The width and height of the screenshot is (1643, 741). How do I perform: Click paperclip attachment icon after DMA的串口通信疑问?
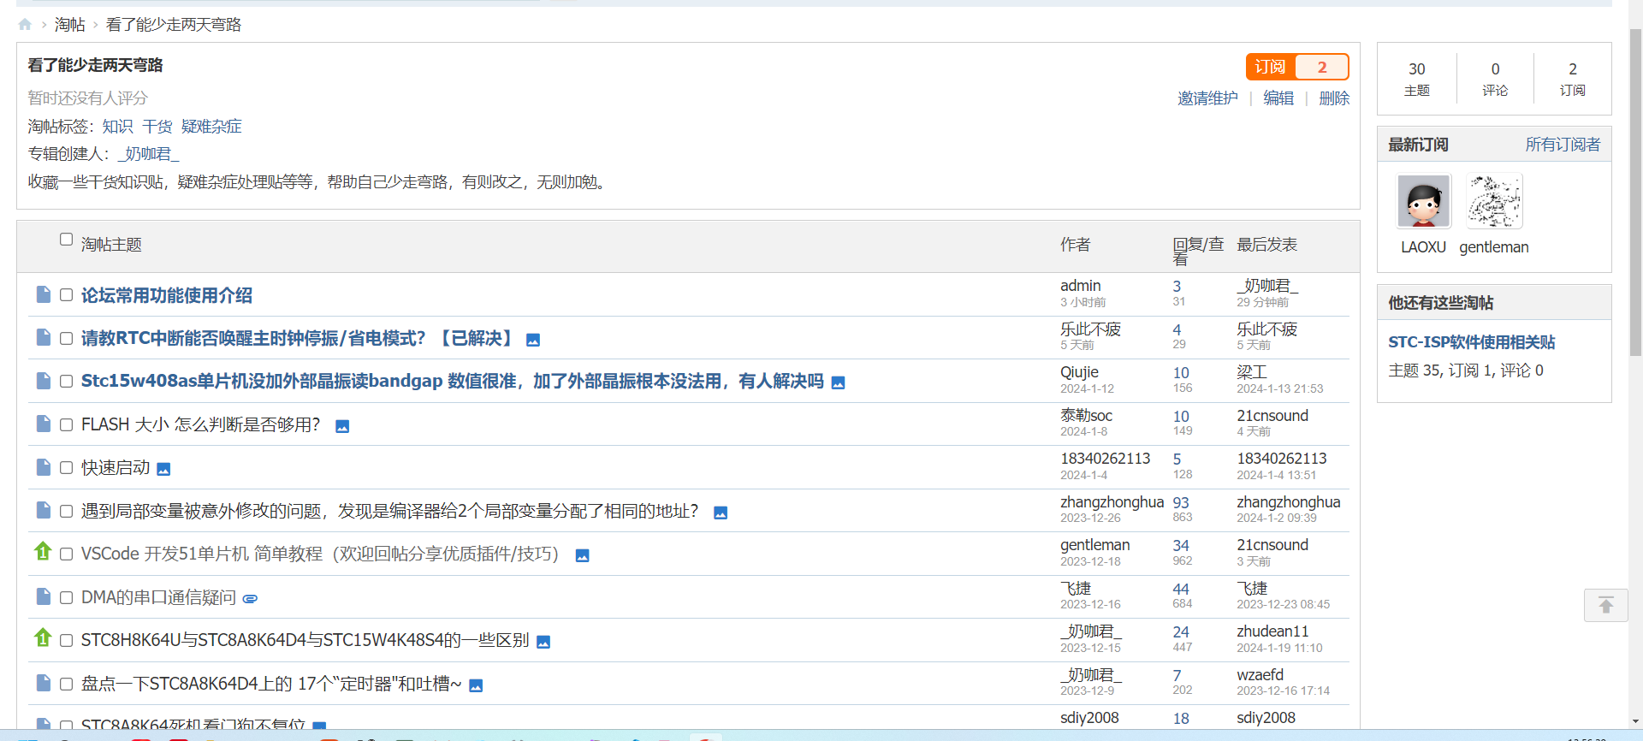click(250, 599)
